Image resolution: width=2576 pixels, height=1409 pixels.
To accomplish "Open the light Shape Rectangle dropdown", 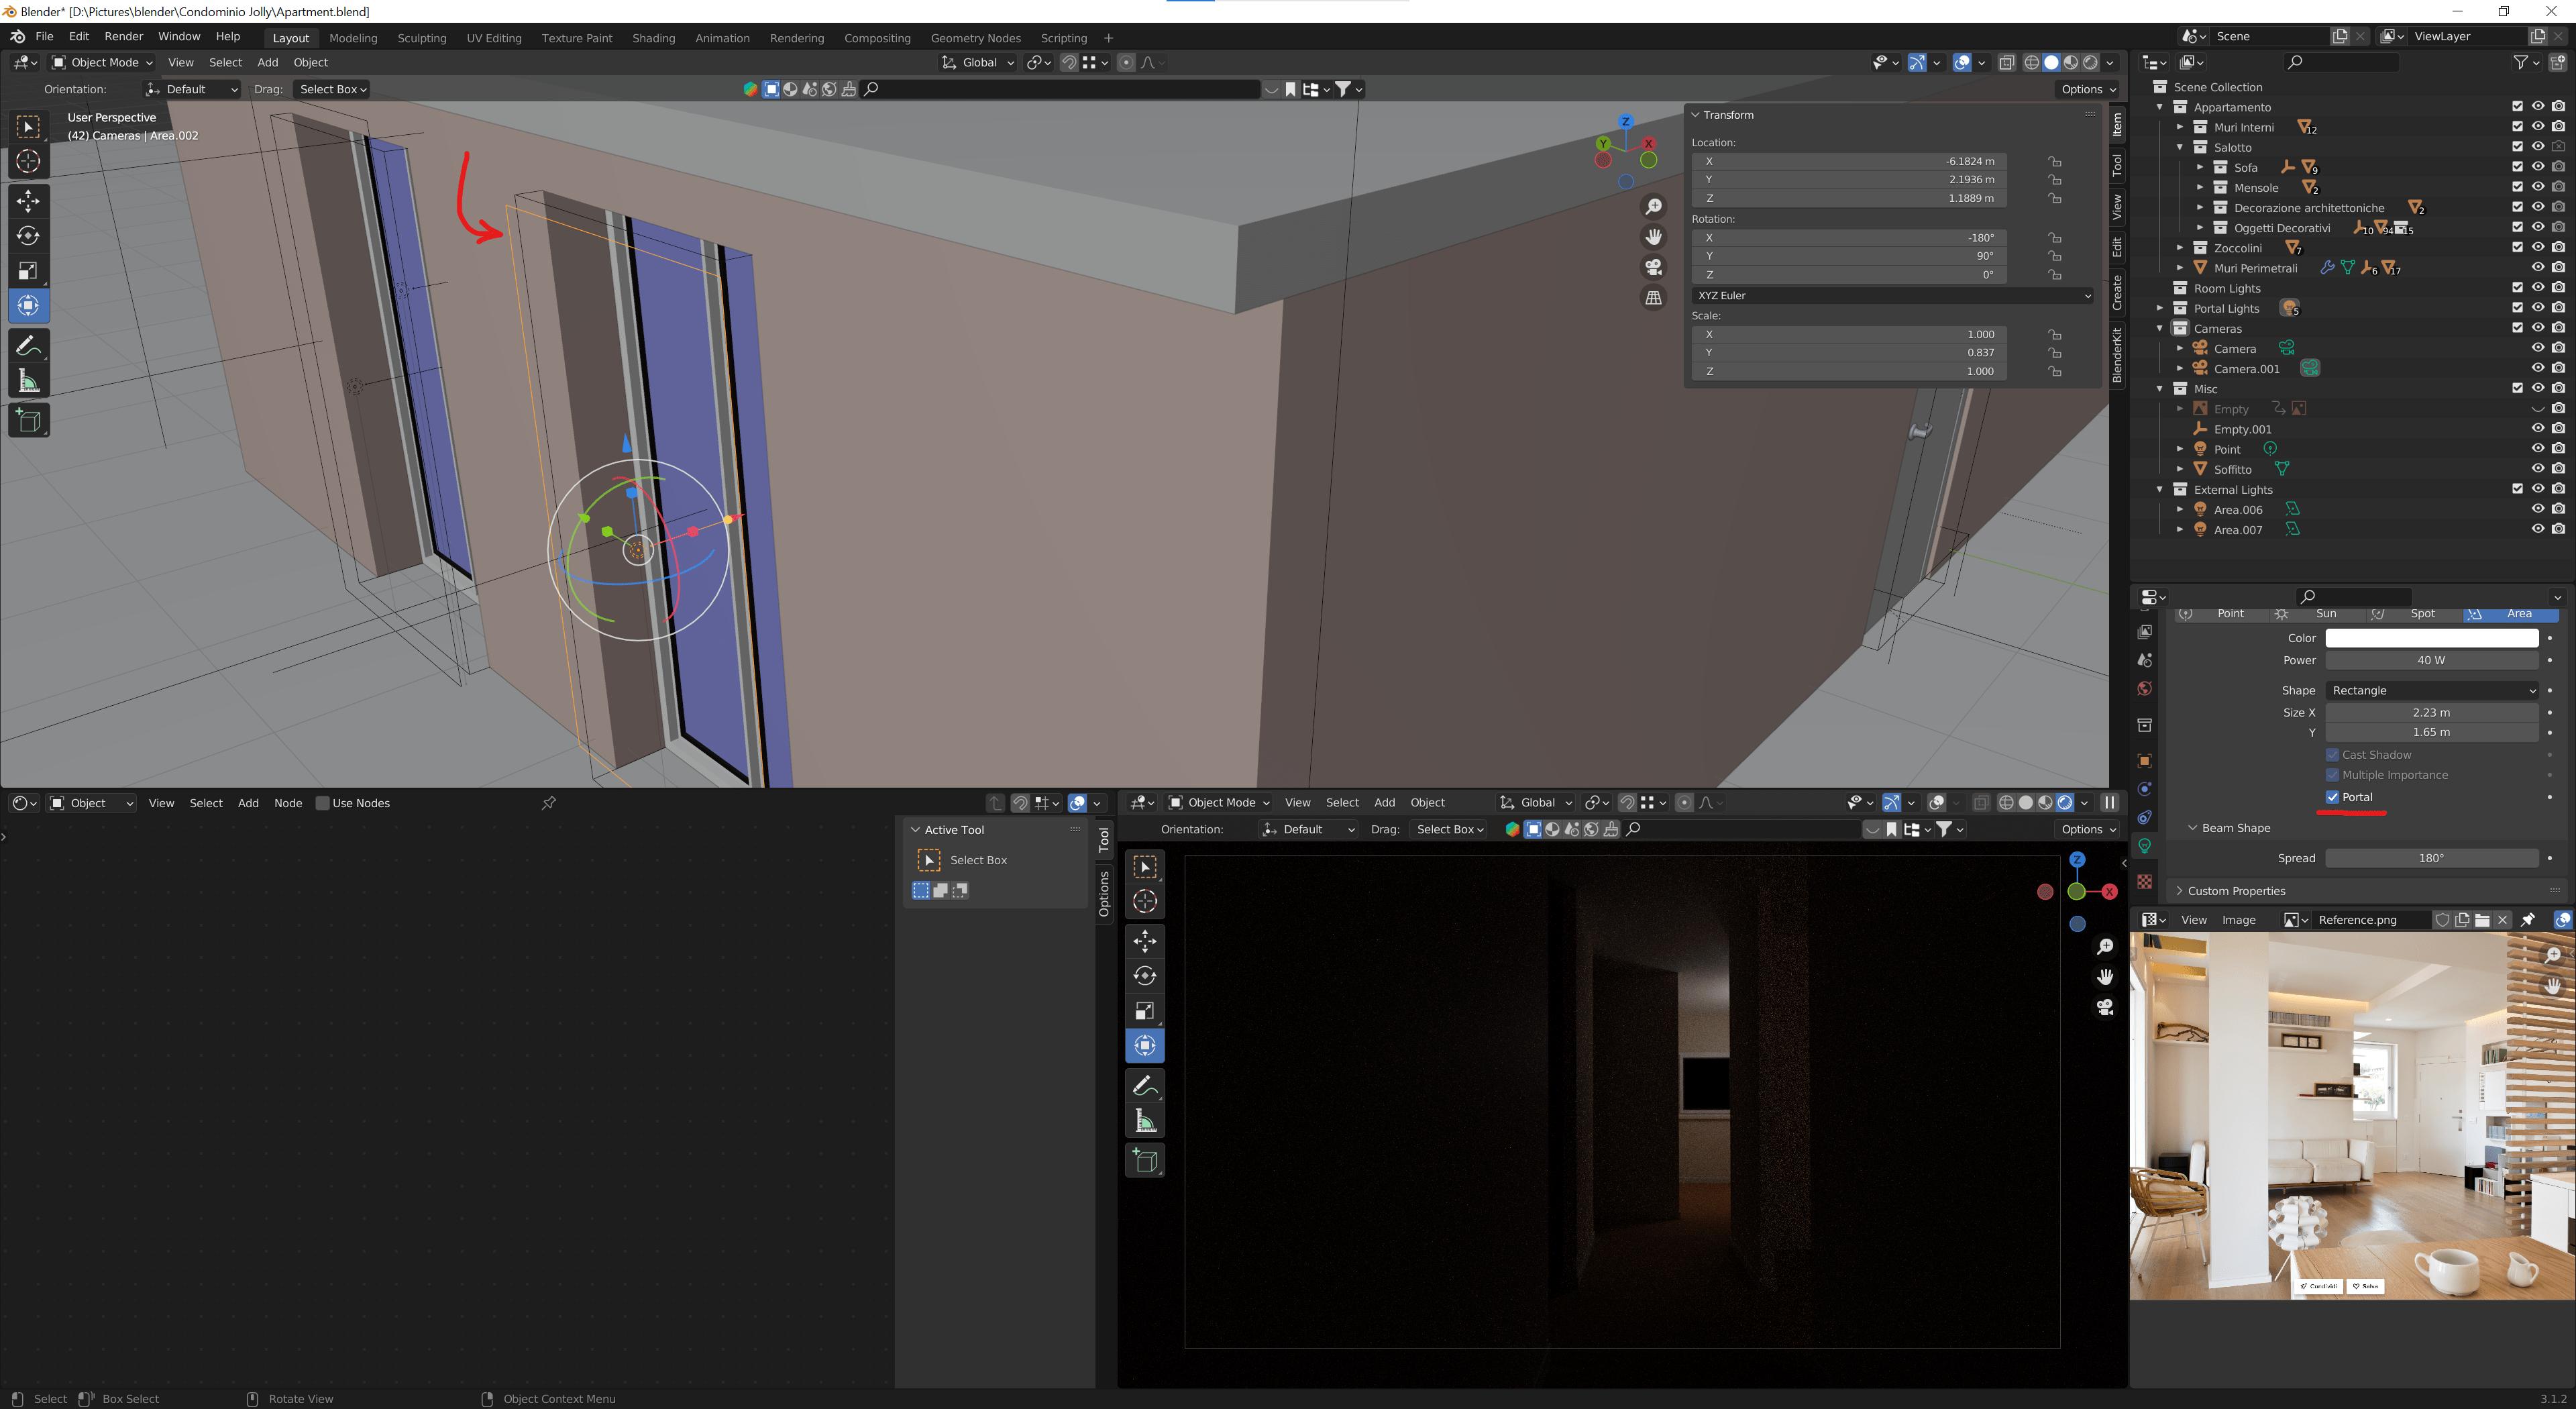I will (x=2432, y=690).
